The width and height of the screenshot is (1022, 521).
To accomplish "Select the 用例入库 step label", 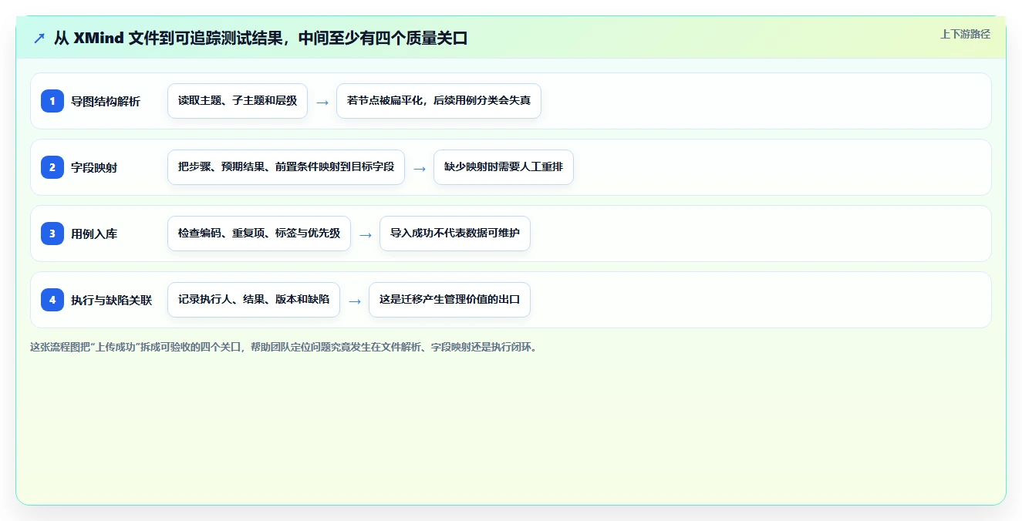I will coord(94,234).
